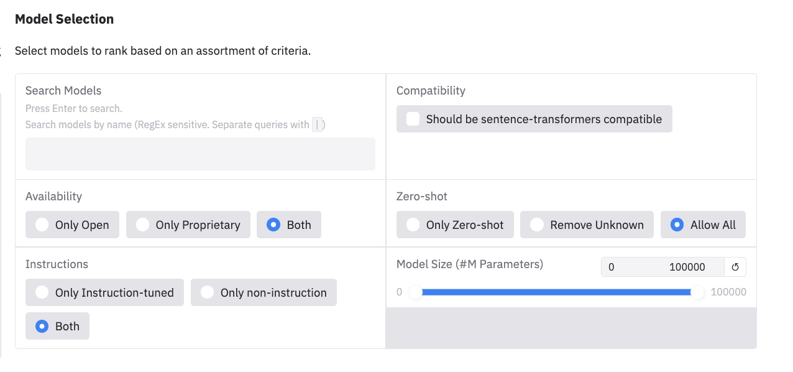The width and height of the screenshot is (793, 372).
Task: Click middle of the model size slider track
Action: pos(557,292)
